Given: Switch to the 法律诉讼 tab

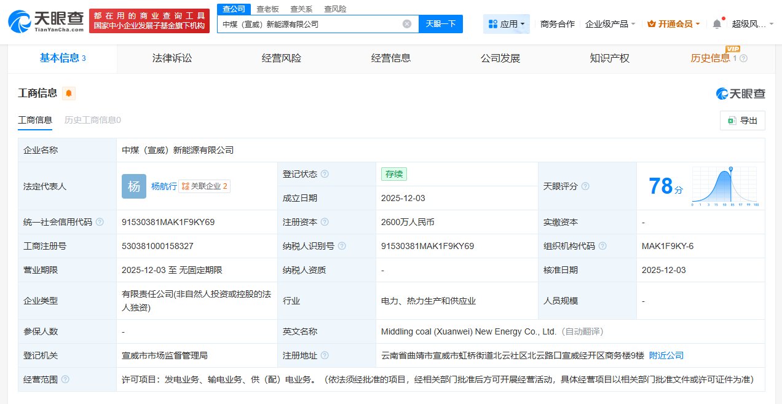Looking at the screenshot, I should (172, 58).
